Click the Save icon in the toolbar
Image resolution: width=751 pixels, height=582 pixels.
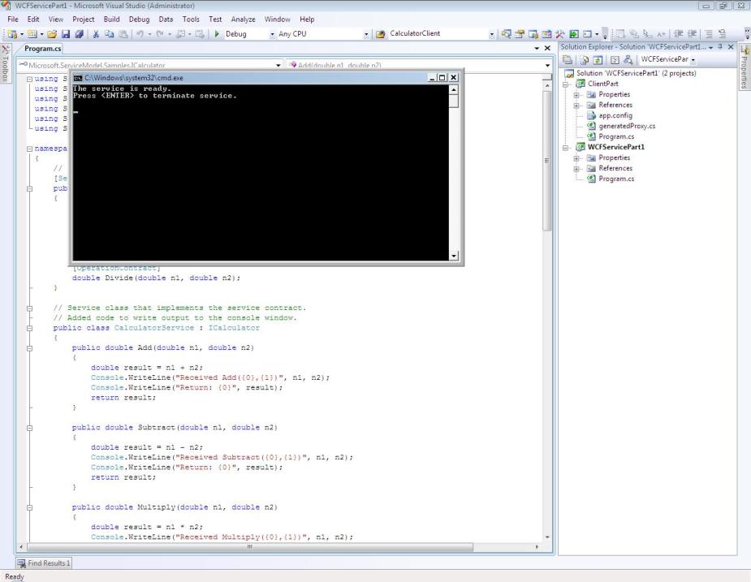pos(67,34)
